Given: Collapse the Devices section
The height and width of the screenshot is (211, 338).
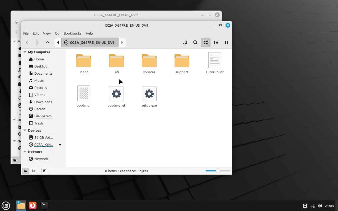Looking at the screenshot, I should [25, 131].
